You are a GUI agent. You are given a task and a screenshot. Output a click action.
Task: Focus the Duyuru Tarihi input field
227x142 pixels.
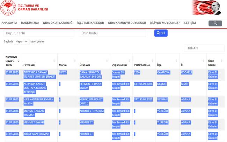(x=39, y=33)
